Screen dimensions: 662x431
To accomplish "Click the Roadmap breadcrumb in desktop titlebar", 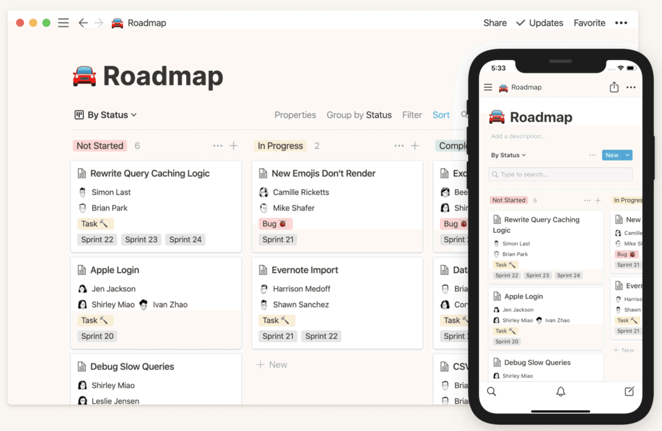I will [x=147, y=23].
